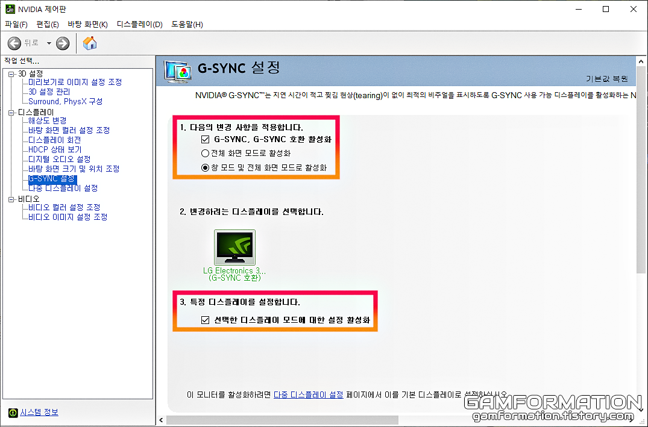Image resolution: width=648 pixels, height=427 pixels.
Task: Maximize the NVIDIA 제어판 window
Action: (x=606, y=9)
